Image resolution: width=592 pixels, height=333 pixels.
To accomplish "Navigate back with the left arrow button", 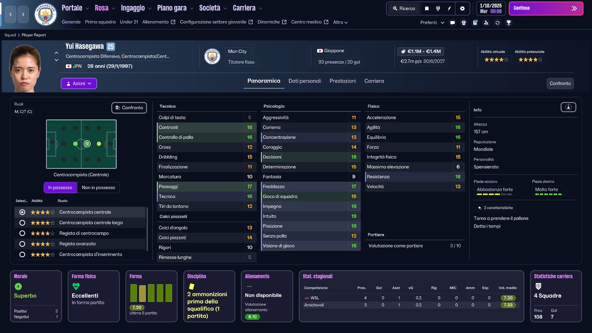I will (x=10, y=14).
